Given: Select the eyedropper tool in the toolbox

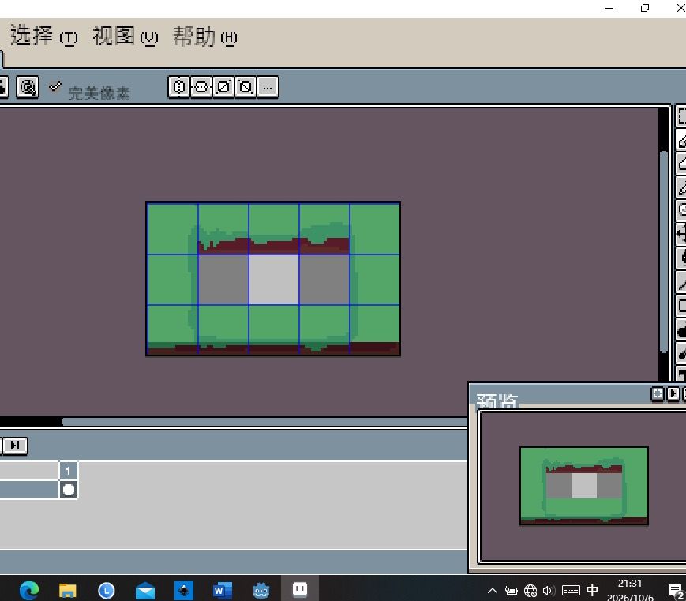Looking at the screenshot, I should 681,187.
